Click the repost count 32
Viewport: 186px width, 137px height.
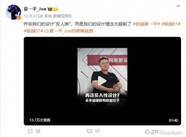coord(38,131)
